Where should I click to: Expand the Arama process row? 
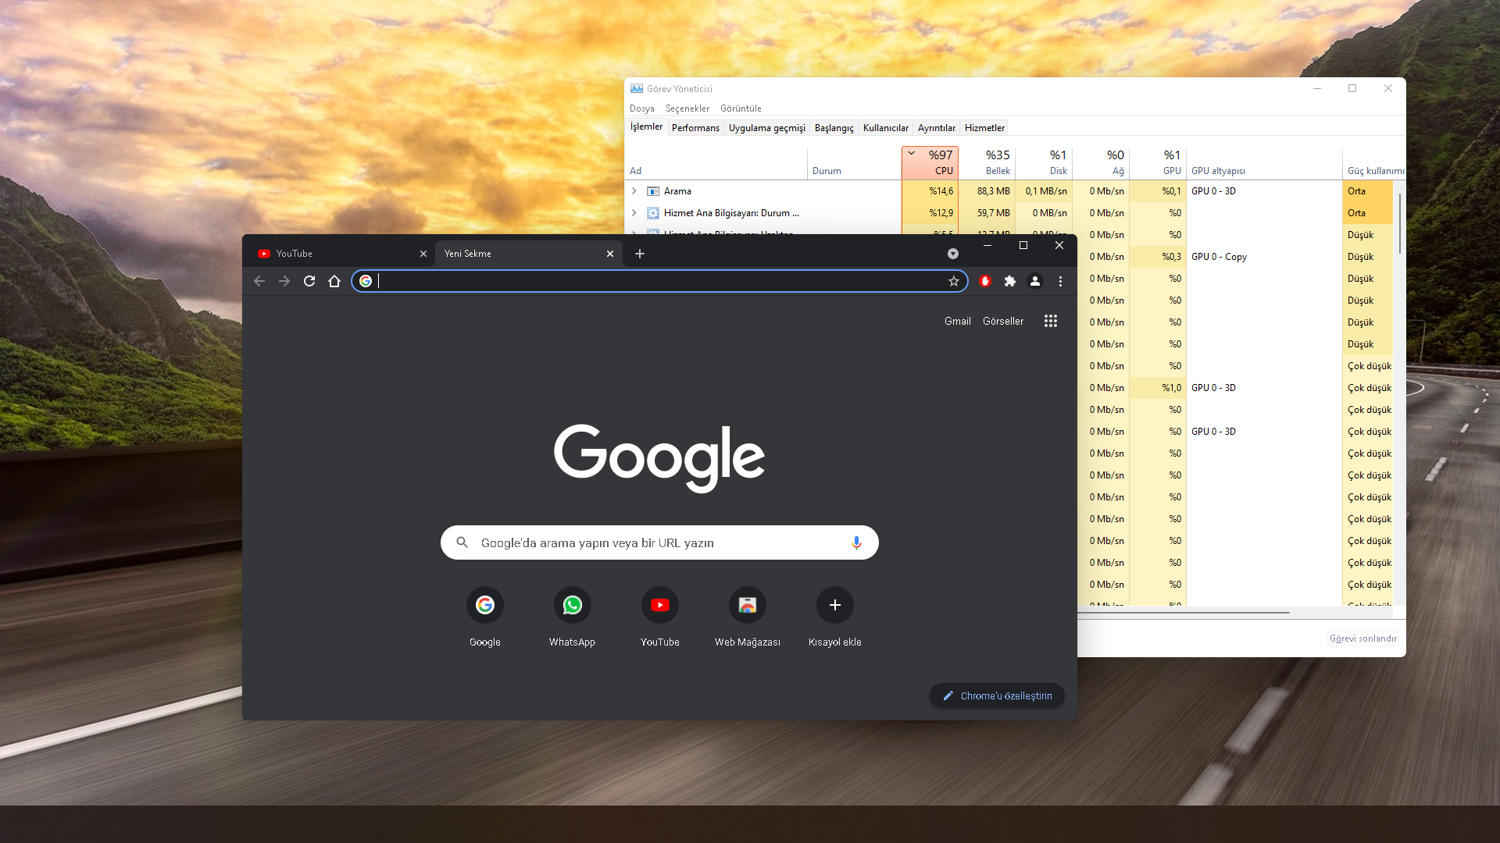pos(634,191)
